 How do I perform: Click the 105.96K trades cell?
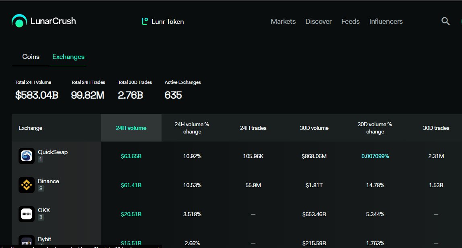[253, 156]
